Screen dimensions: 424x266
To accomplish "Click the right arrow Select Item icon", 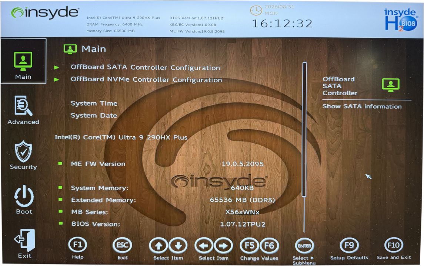I will pyautogui.click(x=223, y=246).
